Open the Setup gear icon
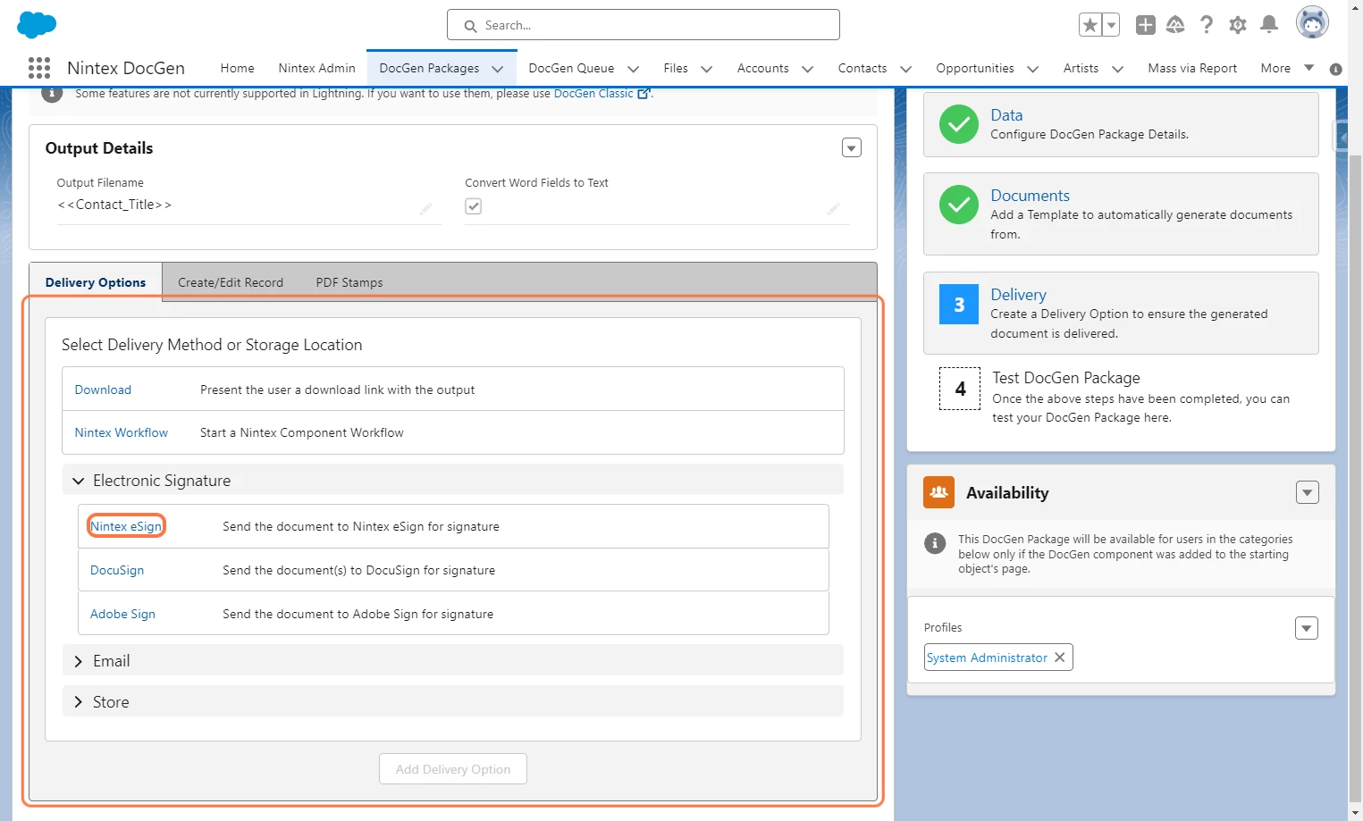1363x821 pixels. pyautogui.click(x=1238, y=25)
